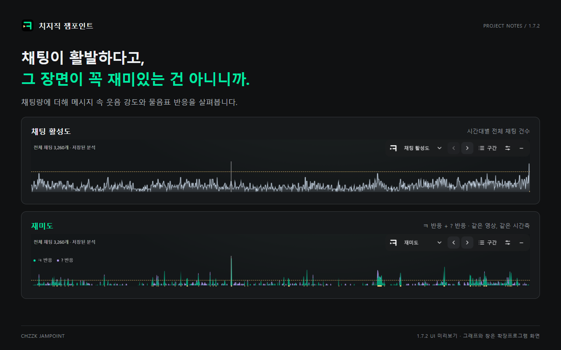561x350 pixels.
Task: Click the green 재미도 panel heading
Action: (x=42, y=226)
